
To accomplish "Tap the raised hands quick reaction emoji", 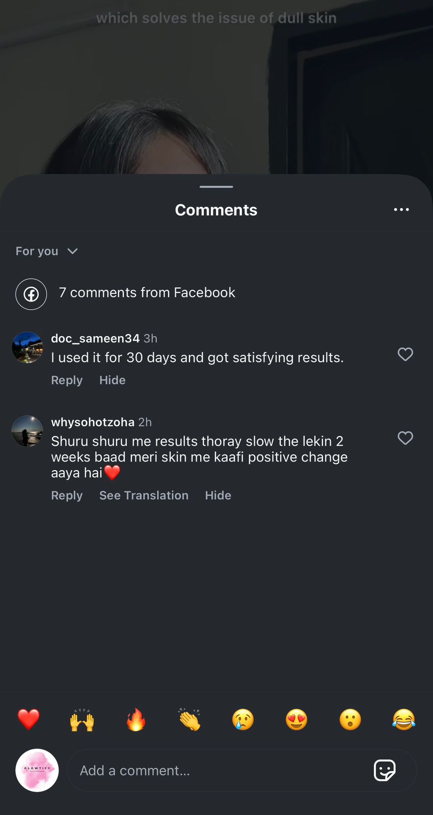I will click(82, 720).
